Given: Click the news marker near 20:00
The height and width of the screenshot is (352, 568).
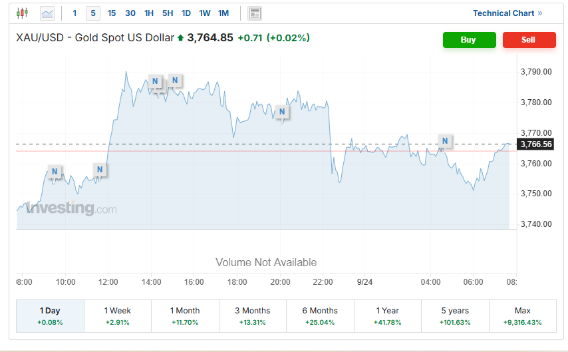Looking at the screenshot, I should pyautogui.click(x=282, y=111).
